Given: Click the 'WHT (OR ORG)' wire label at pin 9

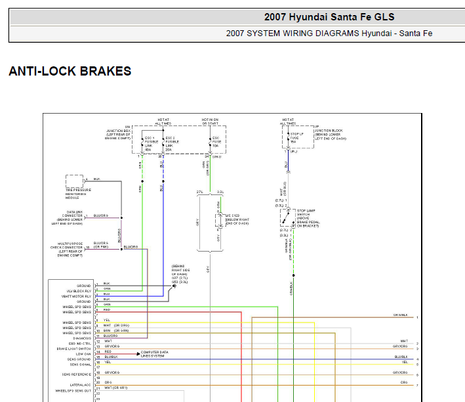Looking at the screenshot, I should pyautogui.click(x=116, y=325).
